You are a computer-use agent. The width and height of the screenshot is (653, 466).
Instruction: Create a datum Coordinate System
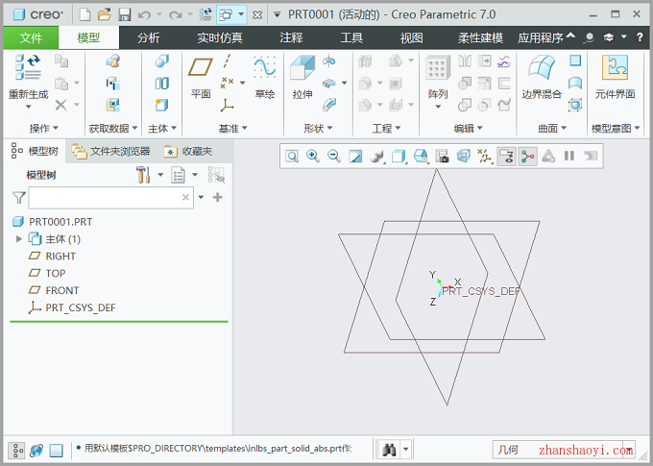point(227,105)
